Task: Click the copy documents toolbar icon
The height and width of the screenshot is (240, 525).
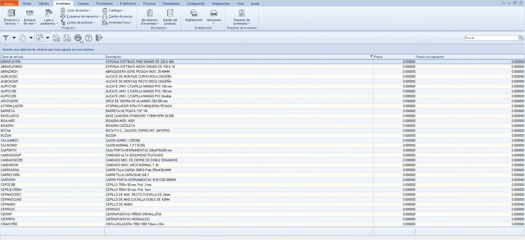Action: point(23,38)
